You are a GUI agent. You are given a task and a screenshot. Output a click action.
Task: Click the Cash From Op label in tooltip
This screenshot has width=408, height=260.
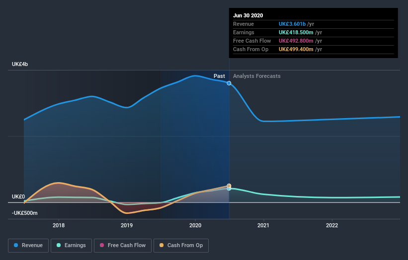click(x=250, y=49)
